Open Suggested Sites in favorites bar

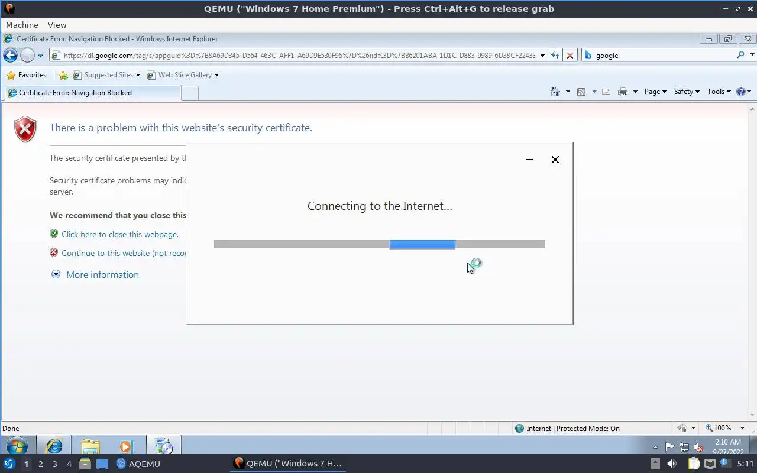click(x=107, y=75)
